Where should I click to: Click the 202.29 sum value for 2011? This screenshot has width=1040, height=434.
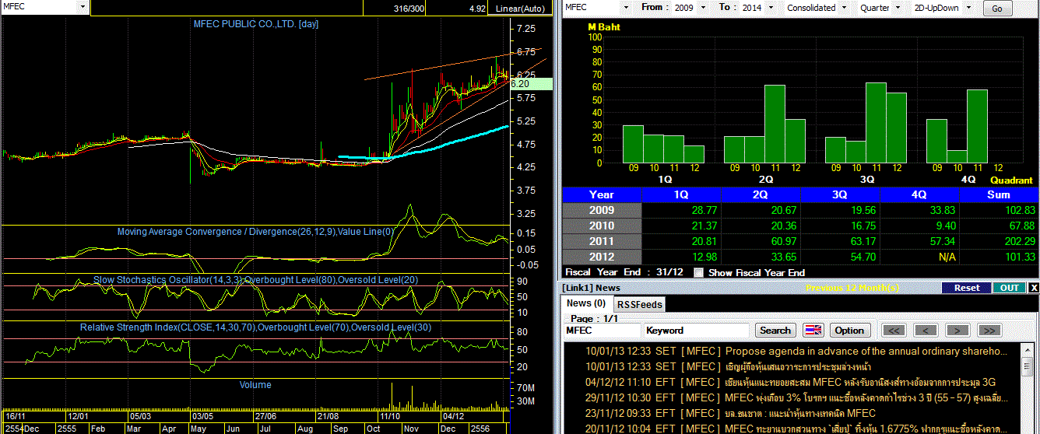1021,241
